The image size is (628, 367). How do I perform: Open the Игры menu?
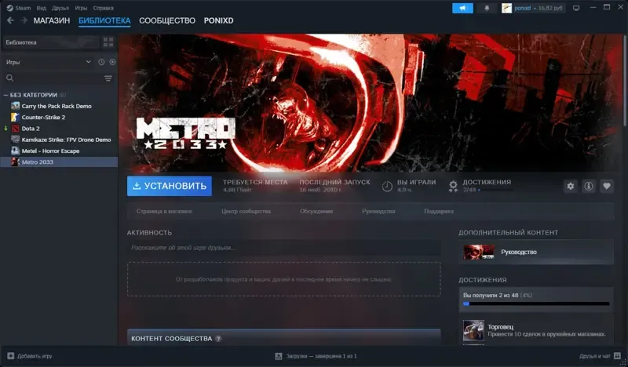(81, 8)
